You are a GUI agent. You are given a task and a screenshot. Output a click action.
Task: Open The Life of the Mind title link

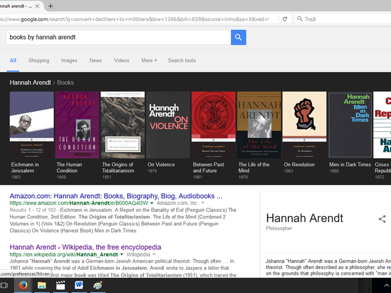click(254, 168)
